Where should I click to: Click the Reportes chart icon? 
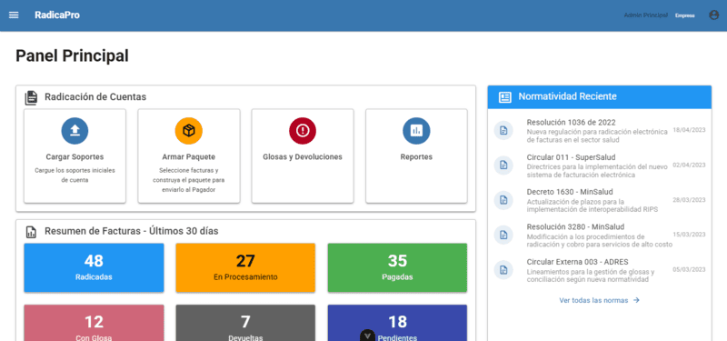pos(416,131)
